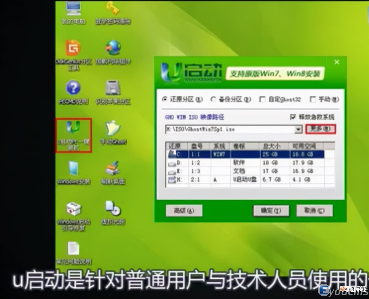Image resolution: width=369 pixels, height=299 pixels.
Task: Open the gray disk drive partition icon
Action: coord(113,92)
